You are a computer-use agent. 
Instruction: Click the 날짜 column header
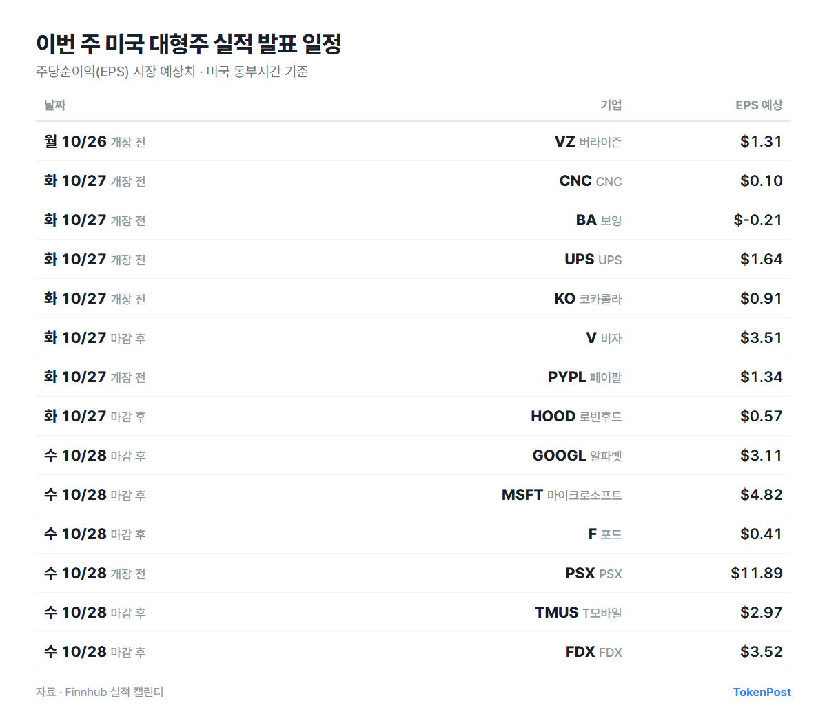coord(55,105)
